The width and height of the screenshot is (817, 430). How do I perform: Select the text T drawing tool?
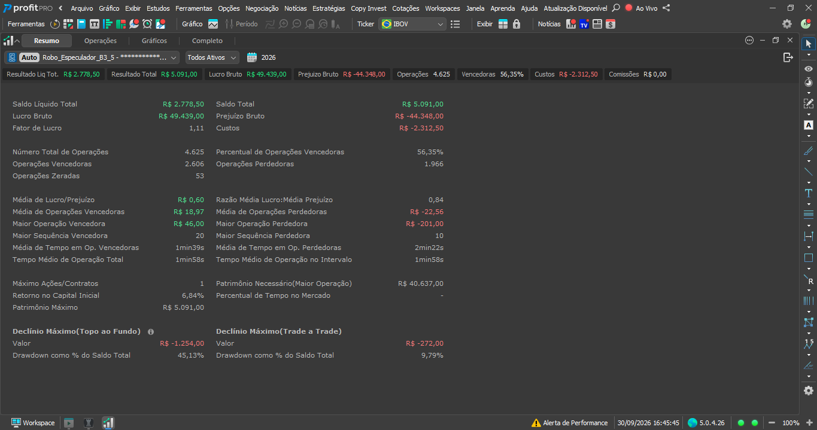pos(809,193)
